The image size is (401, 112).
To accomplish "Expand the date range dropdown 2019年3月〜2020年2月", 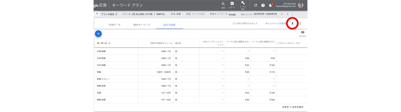I will [268, 14].
